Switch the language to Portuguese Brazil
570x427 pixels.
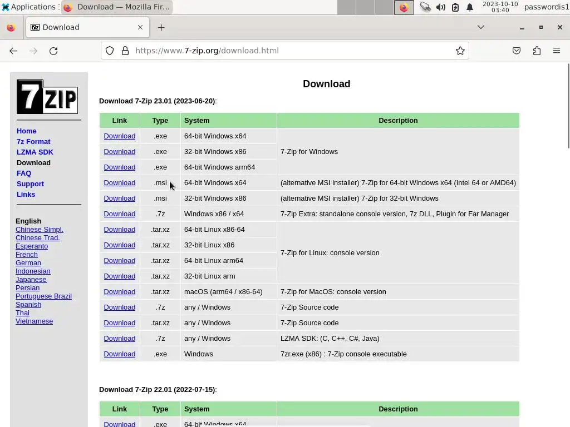[43, 296]
